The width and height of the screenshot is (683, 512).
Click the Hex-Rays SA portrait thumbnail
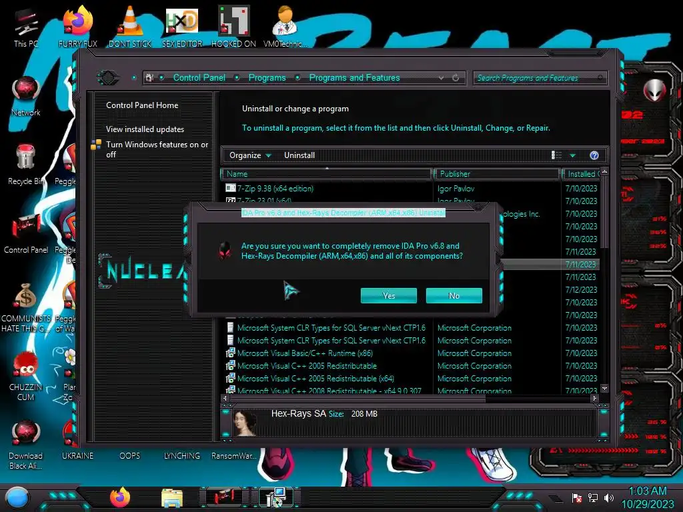245,423
